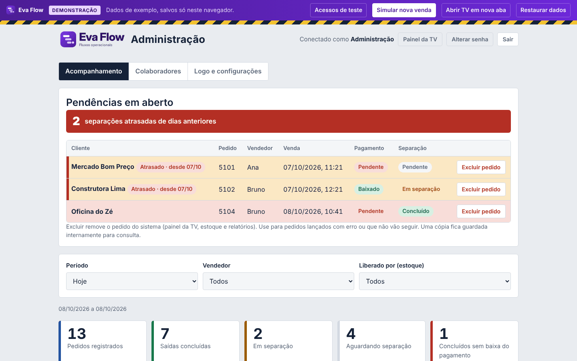Open the Período dropdown
Image resolution: width=577 pixels, height=361 pixels.
[x=132, y=281]
